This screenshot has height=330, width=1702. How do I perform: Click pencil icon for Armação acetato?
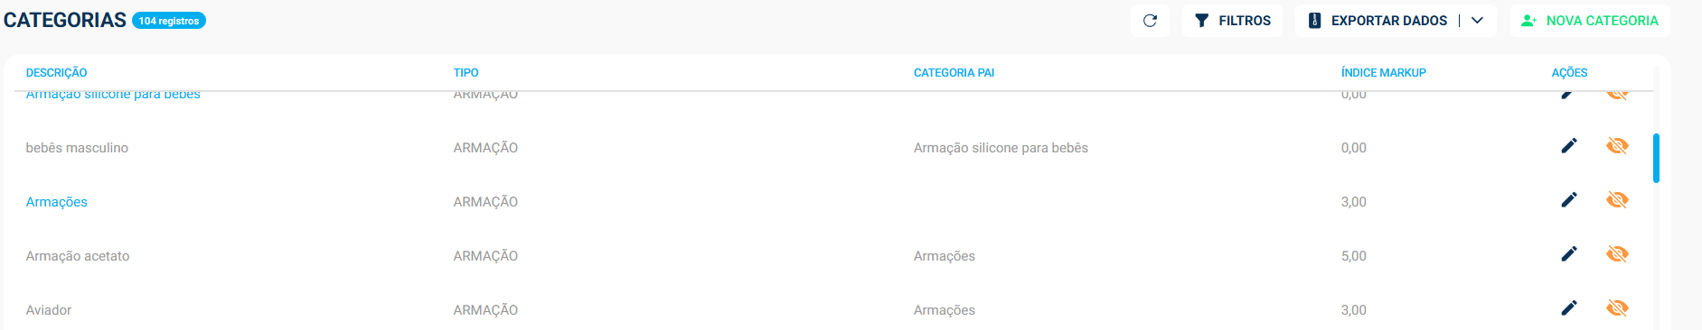point(1569,254)
